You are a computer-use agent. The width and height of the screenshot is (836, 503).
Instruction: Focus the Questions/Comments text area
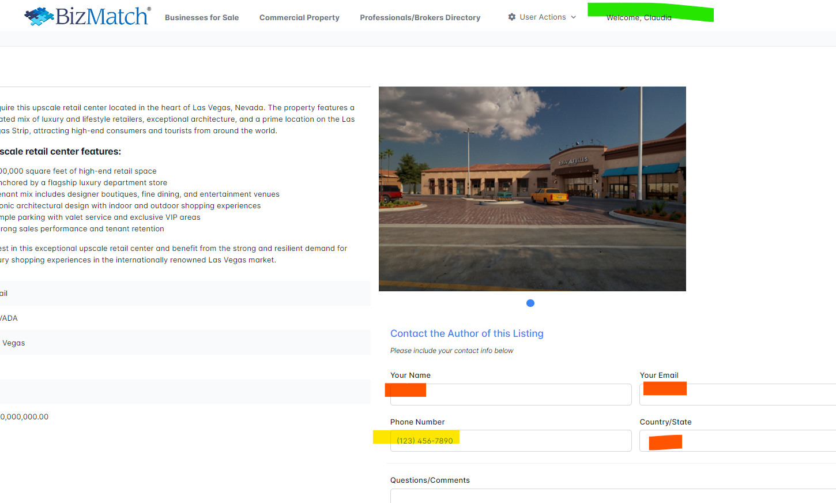tap(613, 496)
